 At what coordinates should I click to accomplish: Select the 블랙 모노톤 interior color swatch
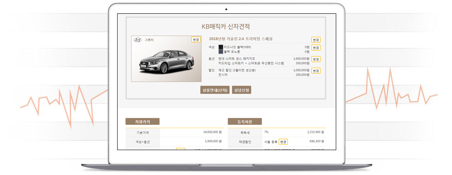(221, 52)
